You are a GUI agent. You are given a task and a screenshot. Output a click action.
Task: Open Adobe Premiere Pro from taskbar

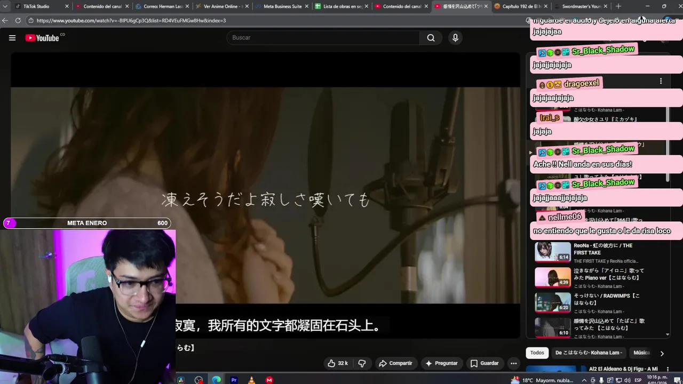(x=234, y=380)
